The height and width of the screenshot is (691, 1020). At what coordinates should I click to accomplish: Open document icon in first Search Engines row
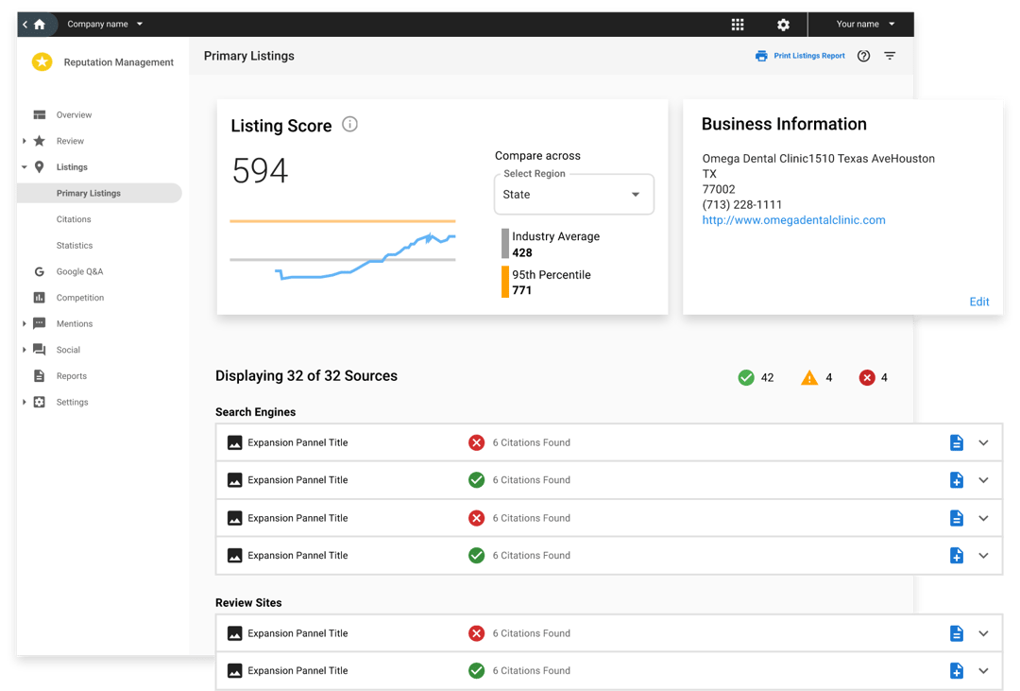point(956,442)
